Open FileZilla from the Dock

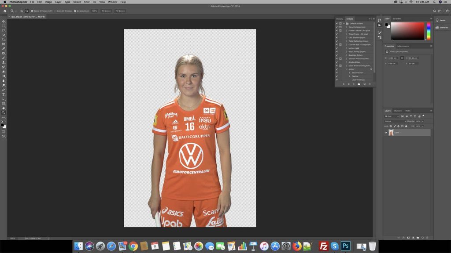[x=324, y=246]
